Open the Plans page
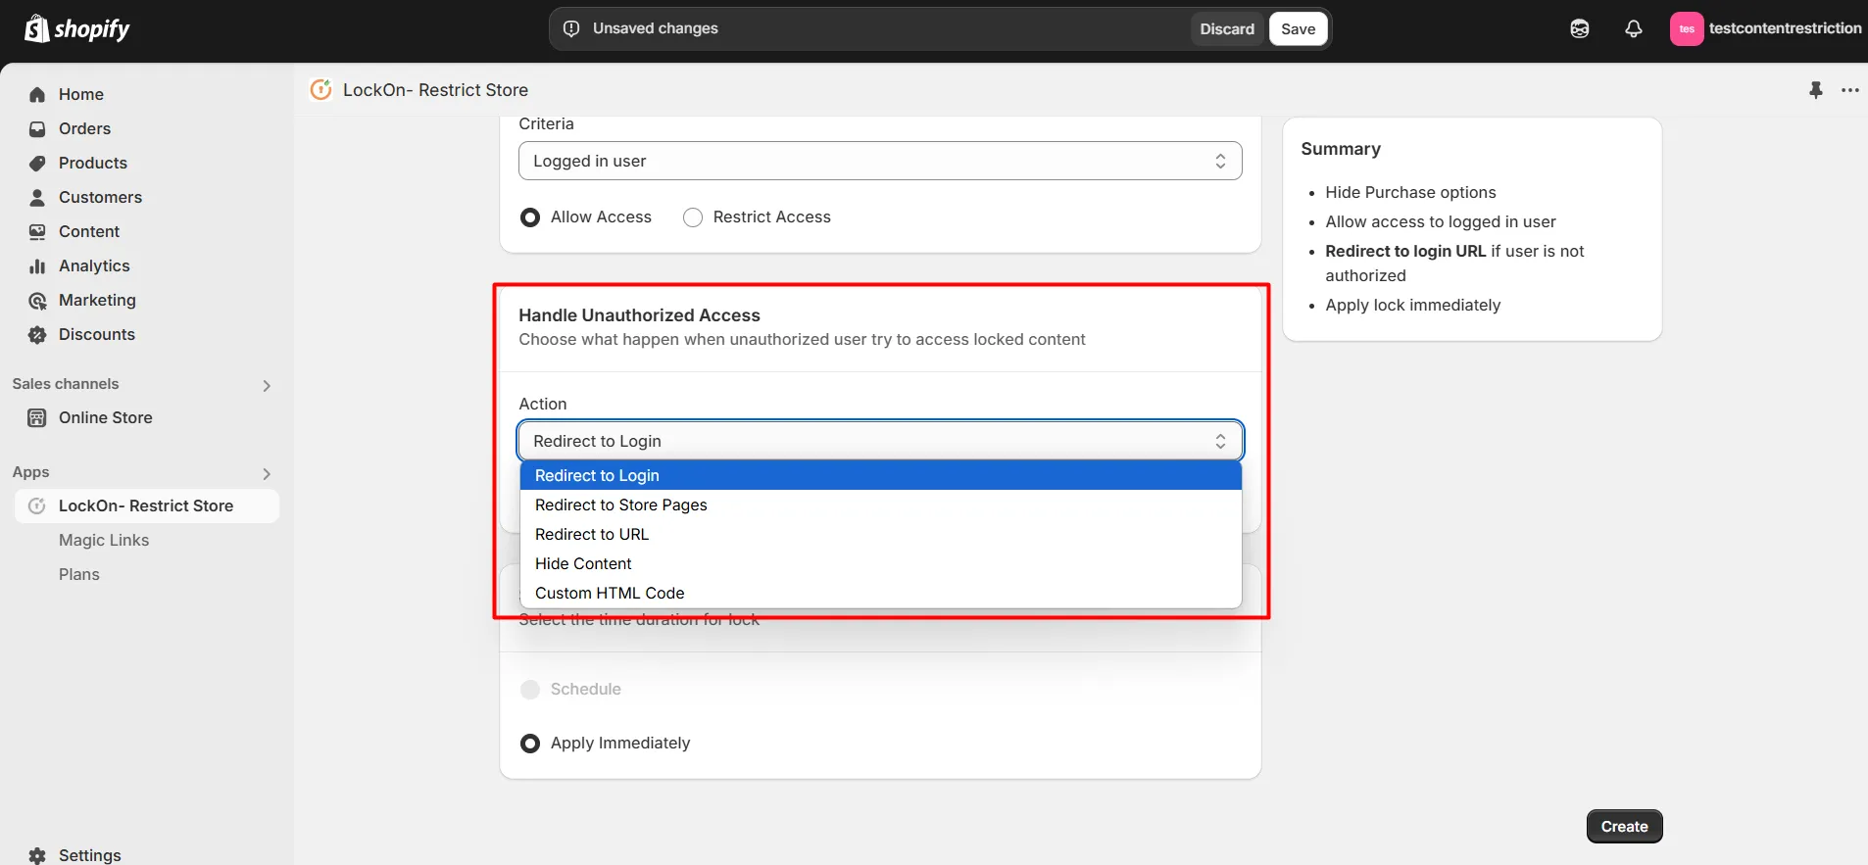This screenshot has height=865, width=1868. click(x=79, y=574)
